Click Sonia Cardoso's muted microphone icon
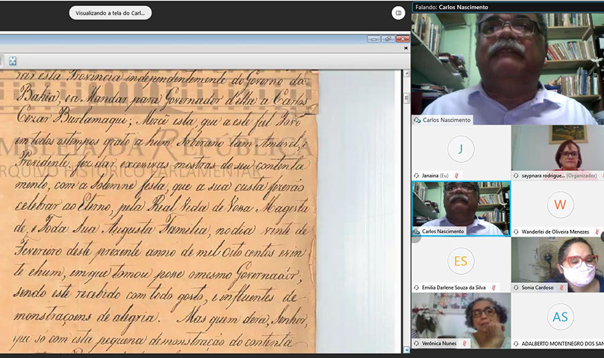Viewport: 604px width, 358px height. click(x=561, y=288)
